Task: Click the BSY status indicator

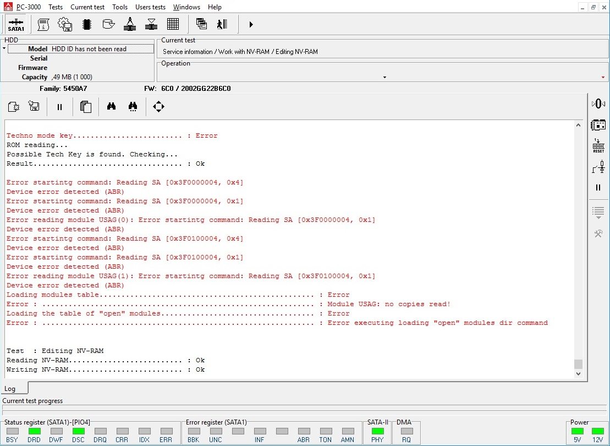Action: pos(13,431)
